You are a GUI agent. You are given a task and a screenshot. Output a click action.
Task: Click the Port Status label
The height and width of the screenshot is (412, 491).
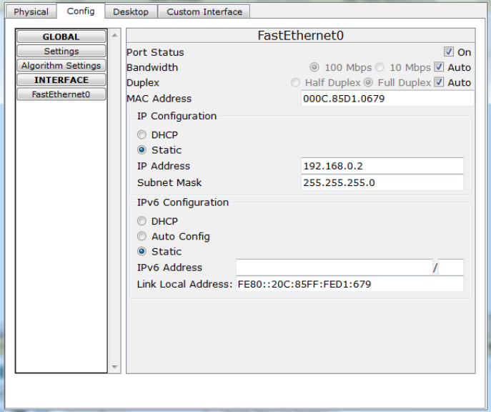155,52
